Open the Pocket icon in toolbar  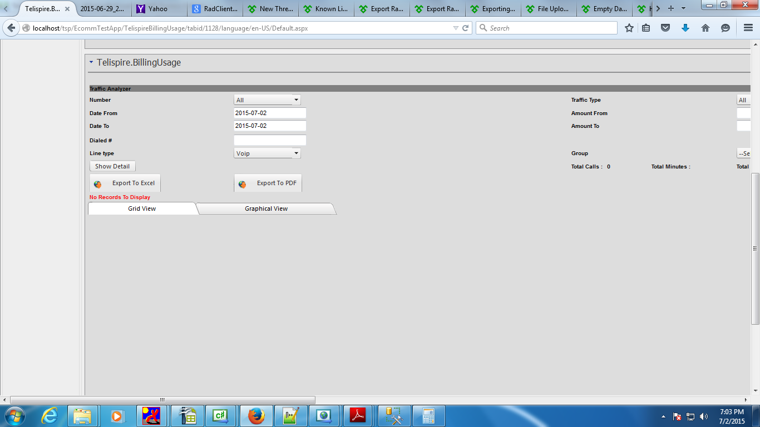pyautogui.click(x=665, y=28)
